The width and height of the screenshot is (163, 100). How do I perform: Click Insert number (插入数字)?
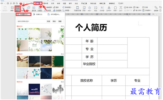coord(128,7)
